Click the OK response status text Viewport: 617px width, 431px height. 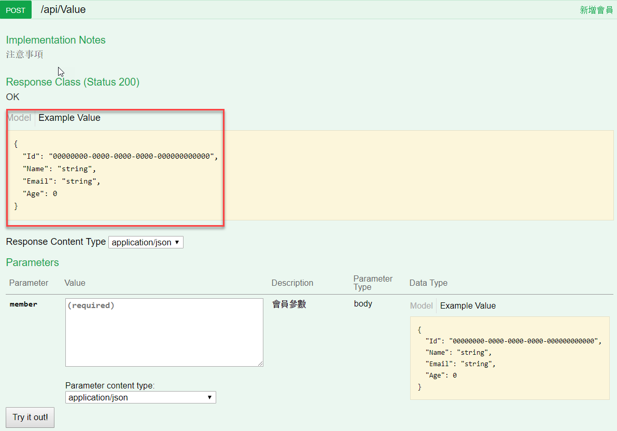coord(12,97)
